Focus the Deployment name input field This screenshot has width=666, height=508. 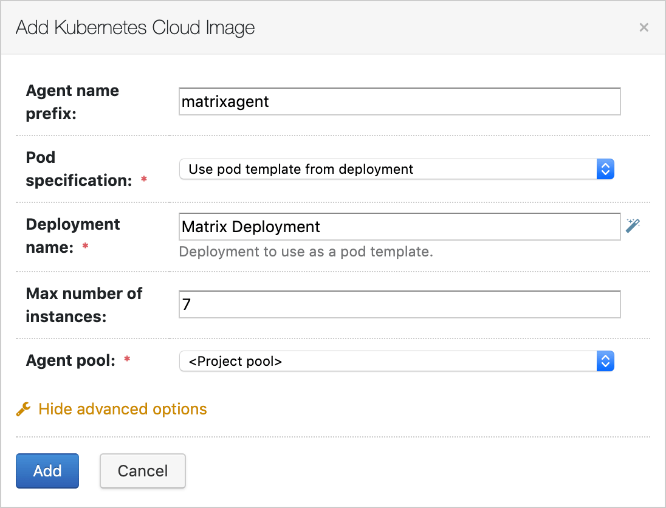pos(400,227)
